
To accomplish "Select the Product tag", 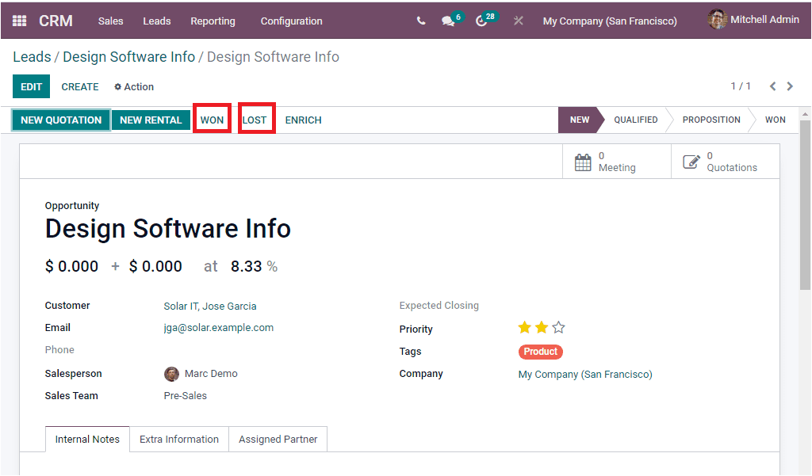I will click(540, 351).
